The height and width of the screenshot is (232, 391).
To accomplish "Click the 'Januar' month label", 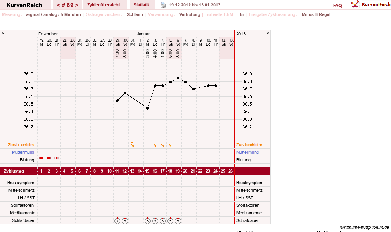I will 143,34.
